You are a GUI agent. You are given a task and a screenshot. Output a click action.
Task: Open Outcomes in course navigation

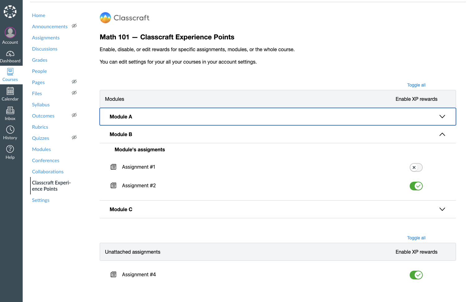pos(43,116)
